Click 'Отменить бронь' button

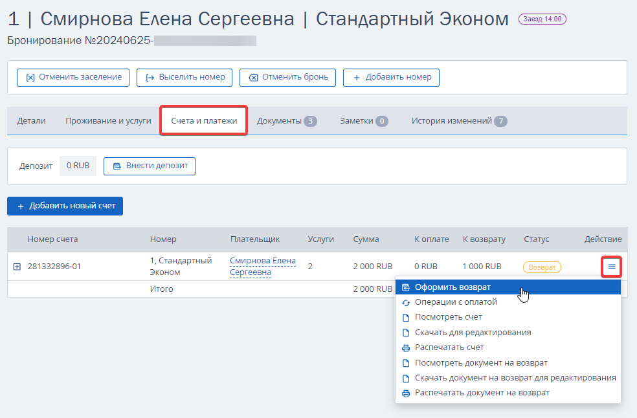click(x=287, y=78)
